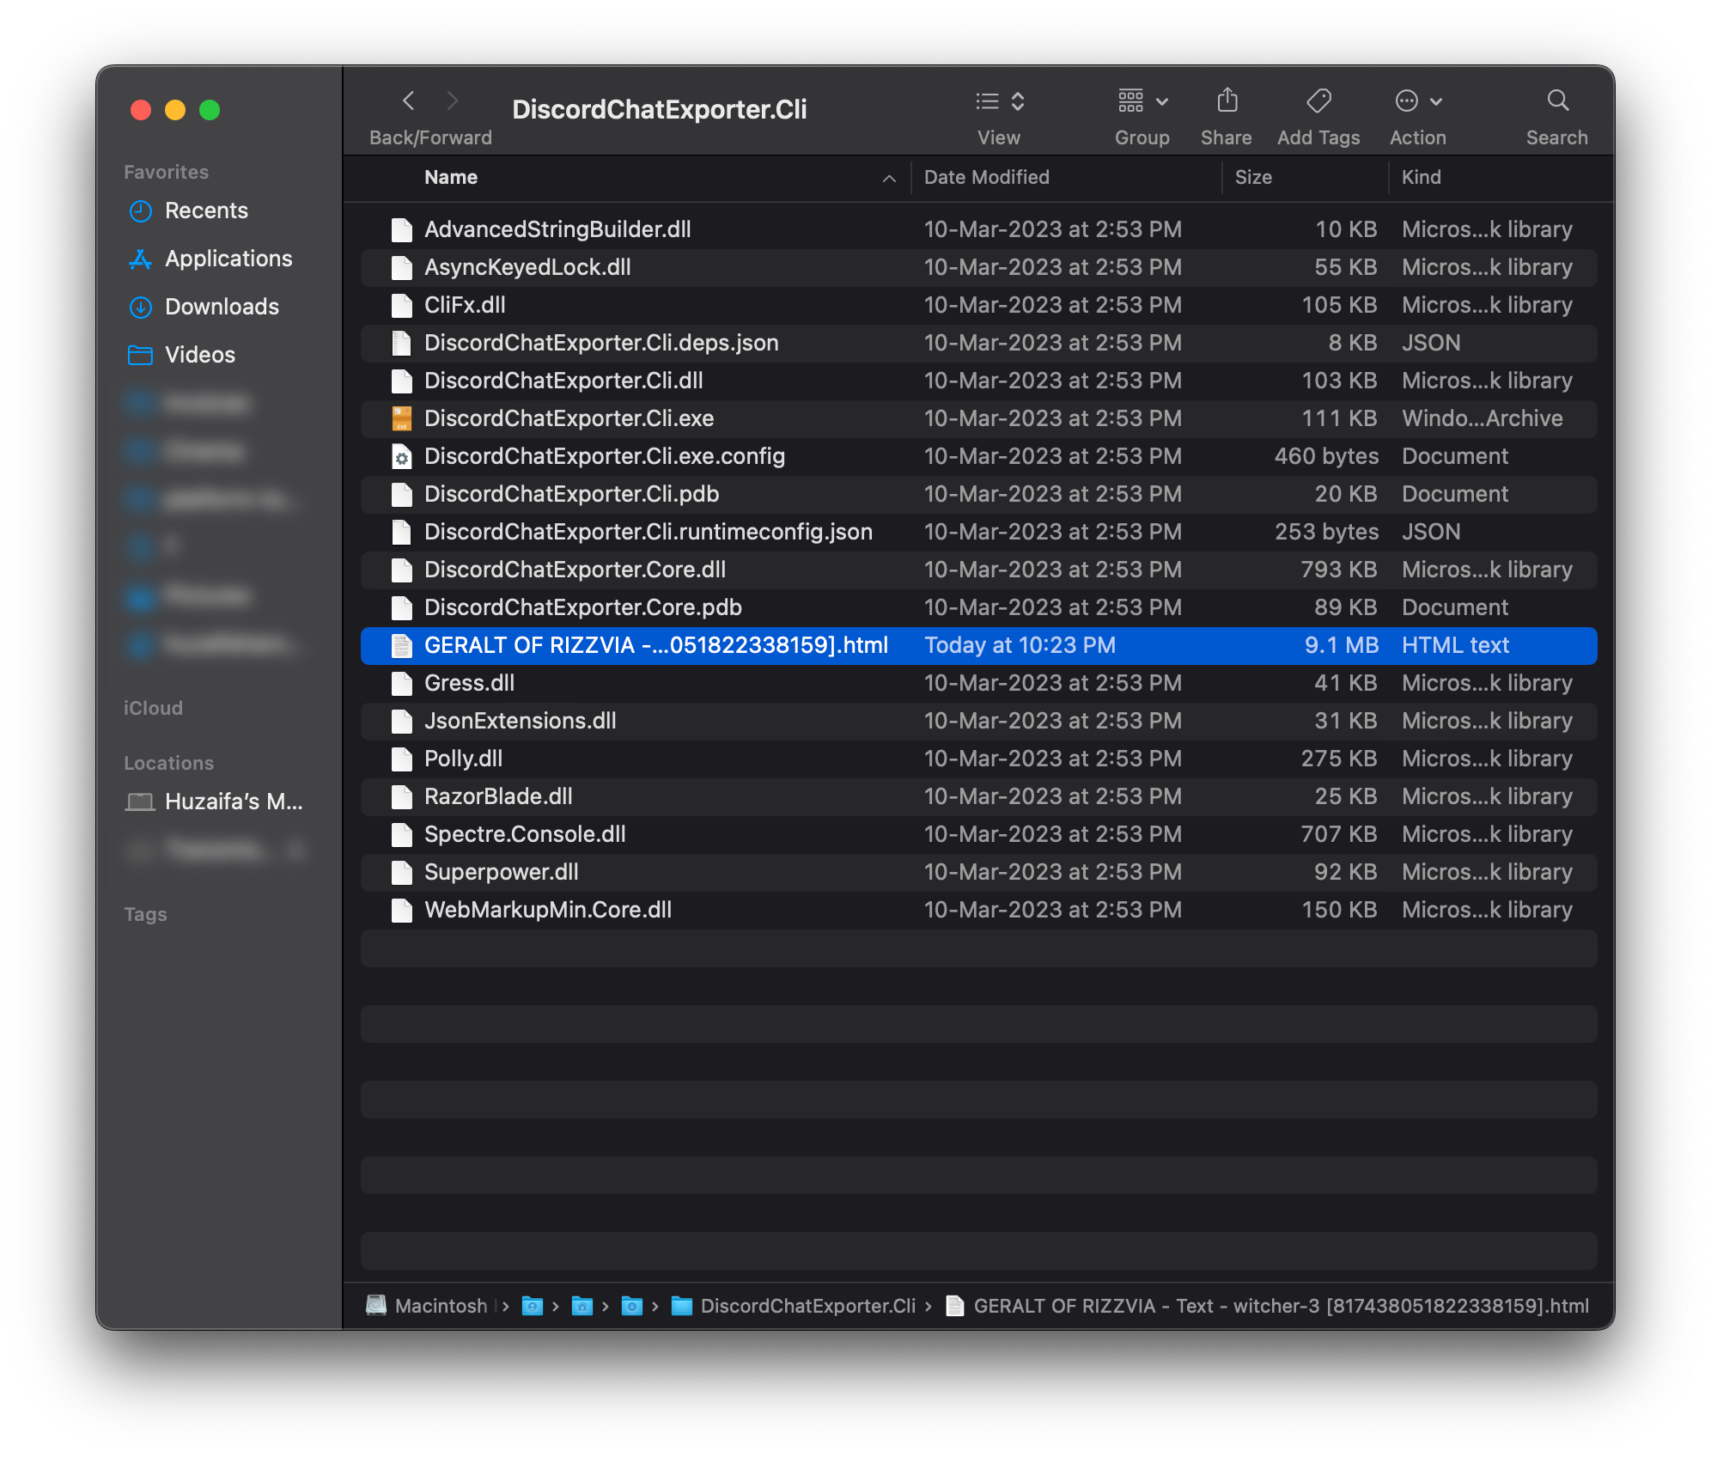
Task: Click the Add Tags icon
Action: pos(1318,101)
